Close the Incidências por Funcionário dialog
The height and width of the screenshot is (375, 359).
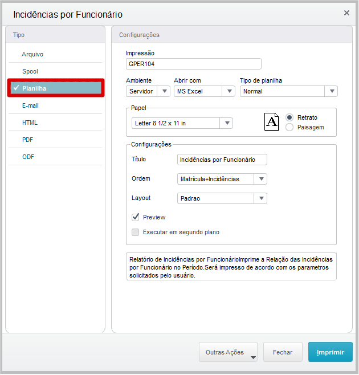tap(346, 13)
